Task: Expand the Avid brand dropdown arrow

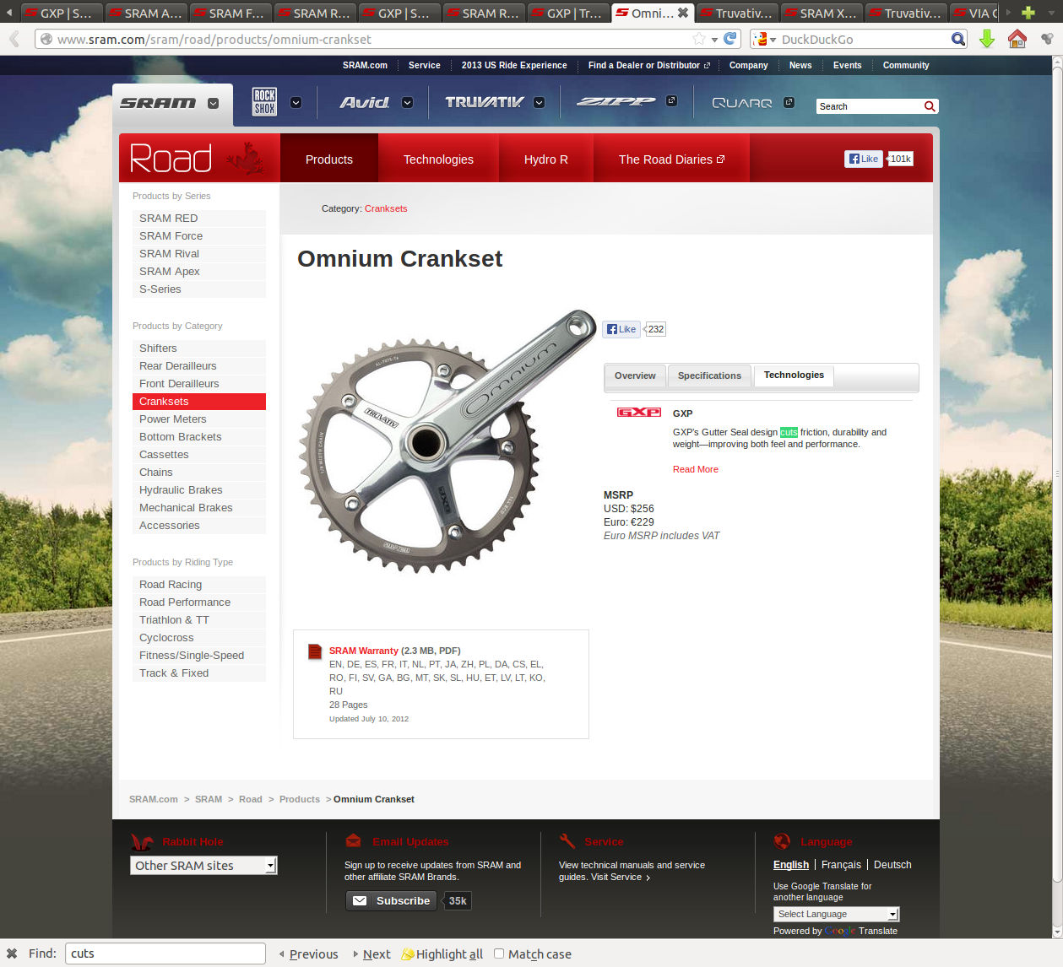Action: [407, 102]
